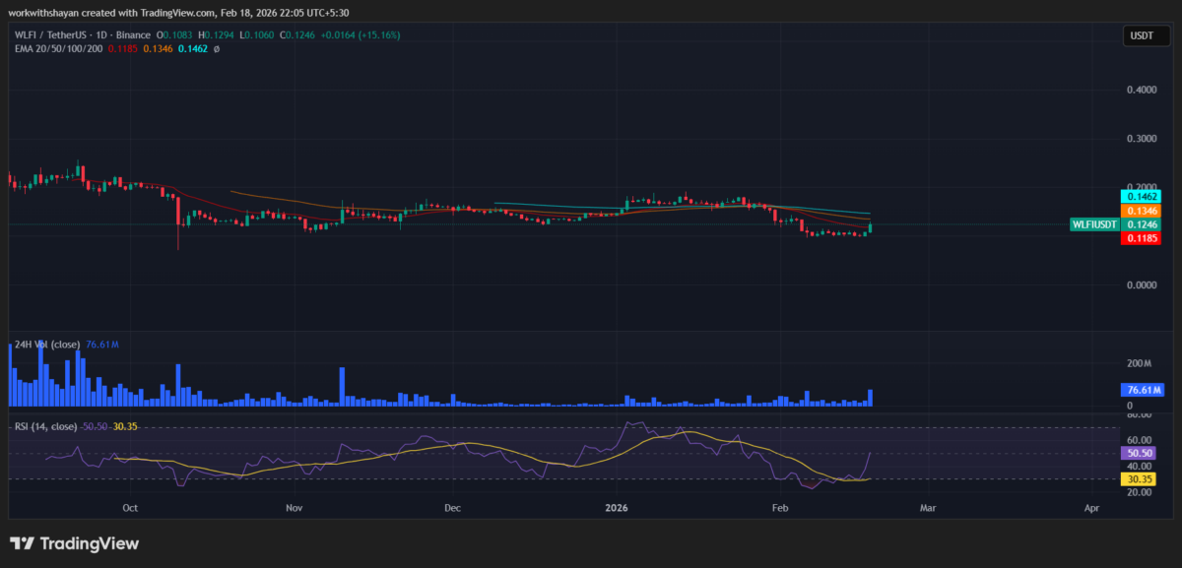Toggle the RSI (14, close) indicator legend

tap(44, 428)
